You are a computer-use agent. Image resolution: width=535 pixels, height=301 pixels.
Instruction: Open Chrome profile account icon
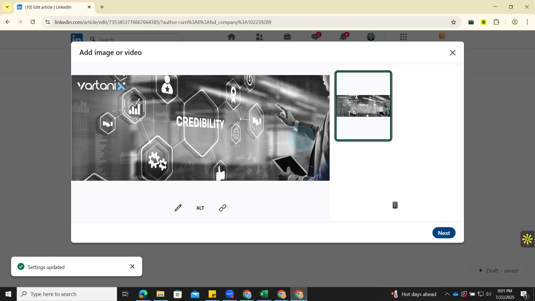515,22
